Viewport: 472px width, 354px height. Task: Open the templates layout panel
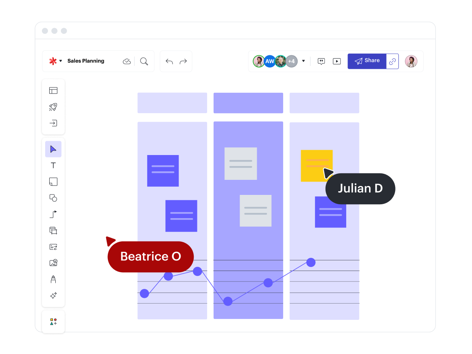pyautogui.click(x=53, y=90)
